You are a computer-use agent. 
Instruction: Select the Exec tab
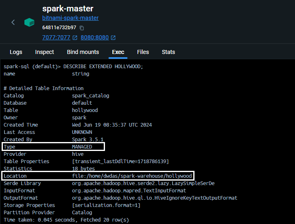click(118, 52)
